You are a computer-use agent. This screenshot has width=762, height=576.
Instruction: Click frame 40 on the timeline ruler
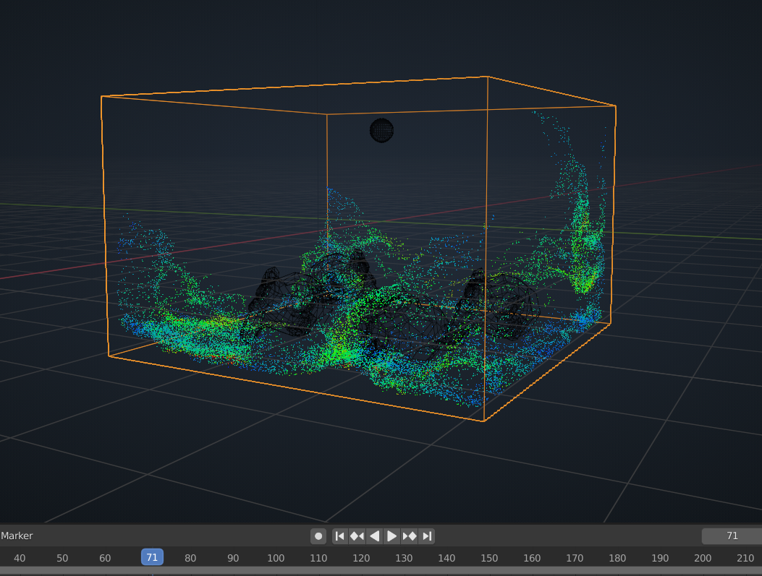pos(20,558)
